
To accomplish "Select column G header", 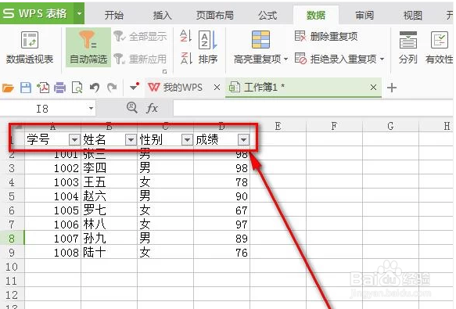I will coord(390,126).
